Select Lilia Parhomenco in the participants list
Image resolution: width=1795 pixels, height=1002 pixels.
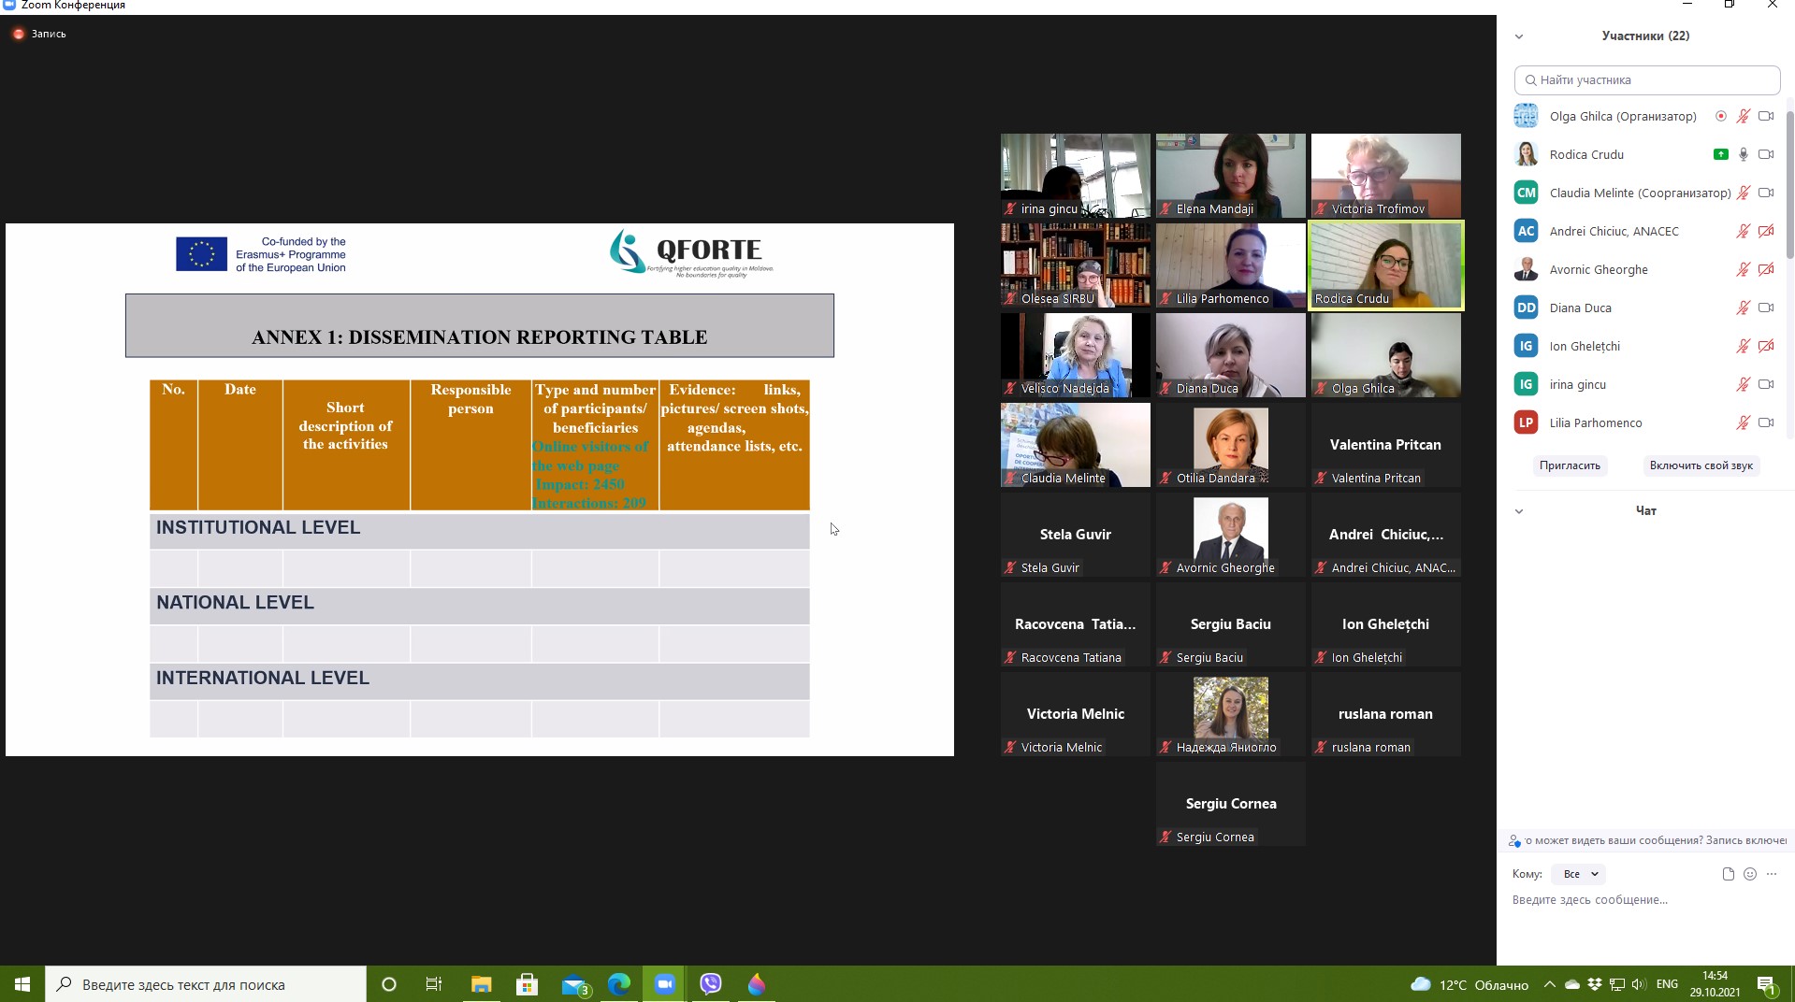[1595, 422]
